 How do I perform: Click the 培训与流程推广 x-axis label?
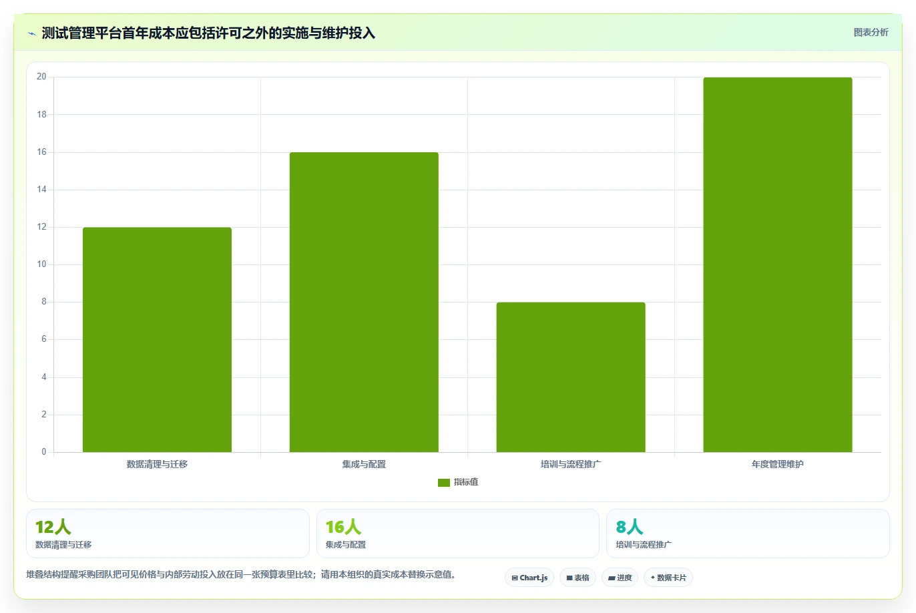click(571, 464)
